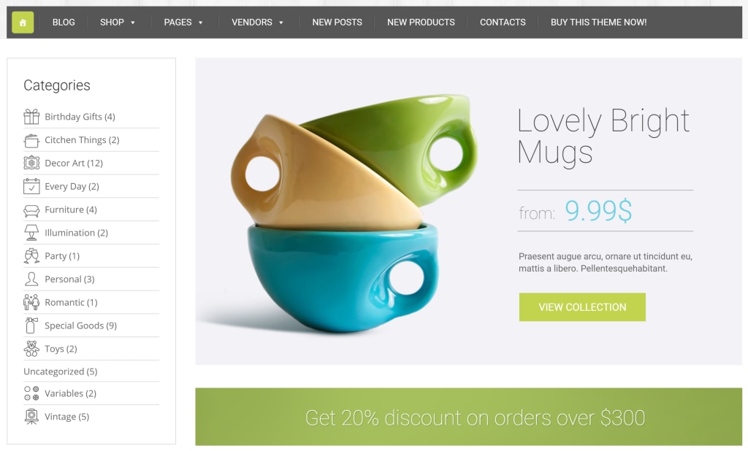Click the Vintage camera icon

pyautogui.click(x=31, y=416)
